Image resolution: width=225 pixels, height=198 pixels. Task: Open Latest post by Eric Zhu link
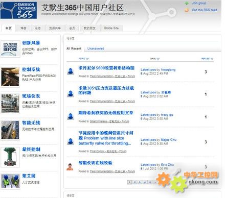(157, 165)
